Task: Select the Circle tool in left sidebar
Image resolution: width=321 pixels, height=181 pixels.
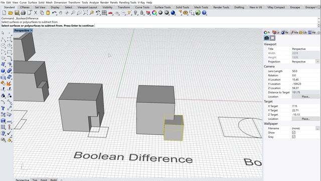Action: (x=3, y=46)
